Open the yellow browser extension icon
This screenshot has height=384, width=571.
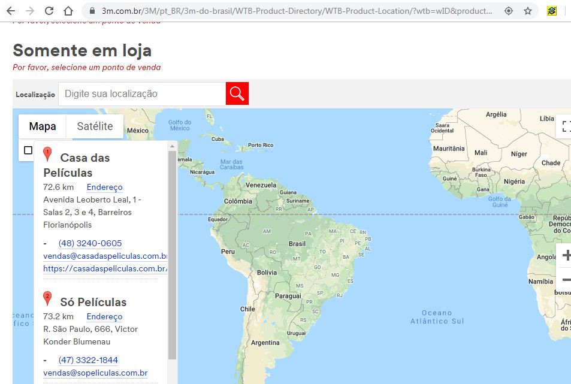(552, 11)
